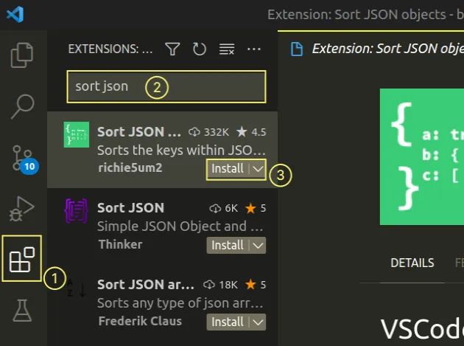Open install dropdown for Thinker extension
The height and width of the screenshot is (346, 464).
258,246
